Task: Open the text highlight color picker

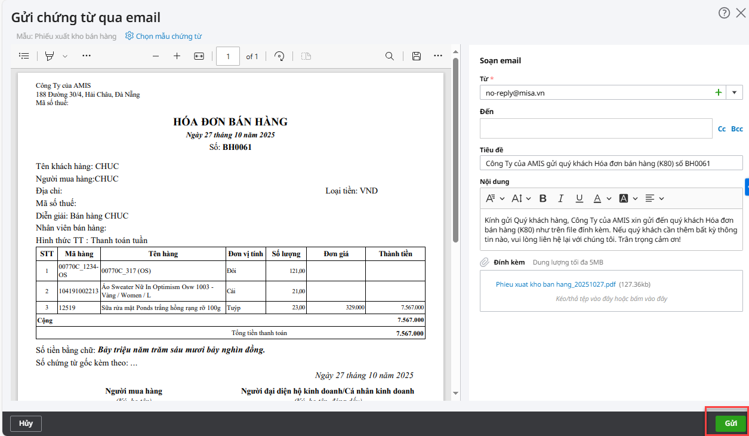Action: [628, 198]
